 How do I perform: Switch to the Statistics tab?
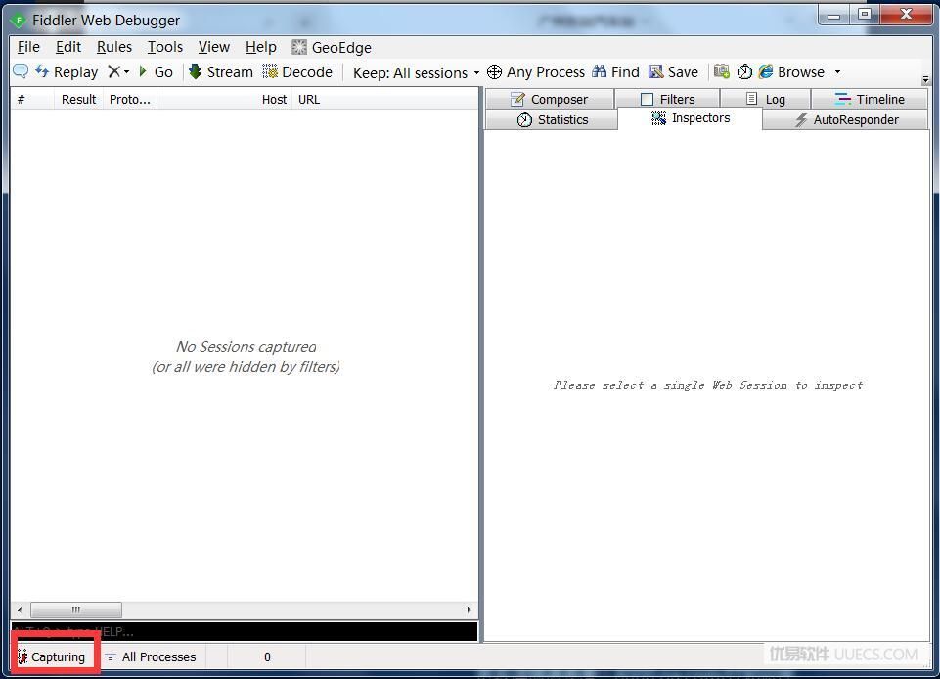(x=552, y=120)
